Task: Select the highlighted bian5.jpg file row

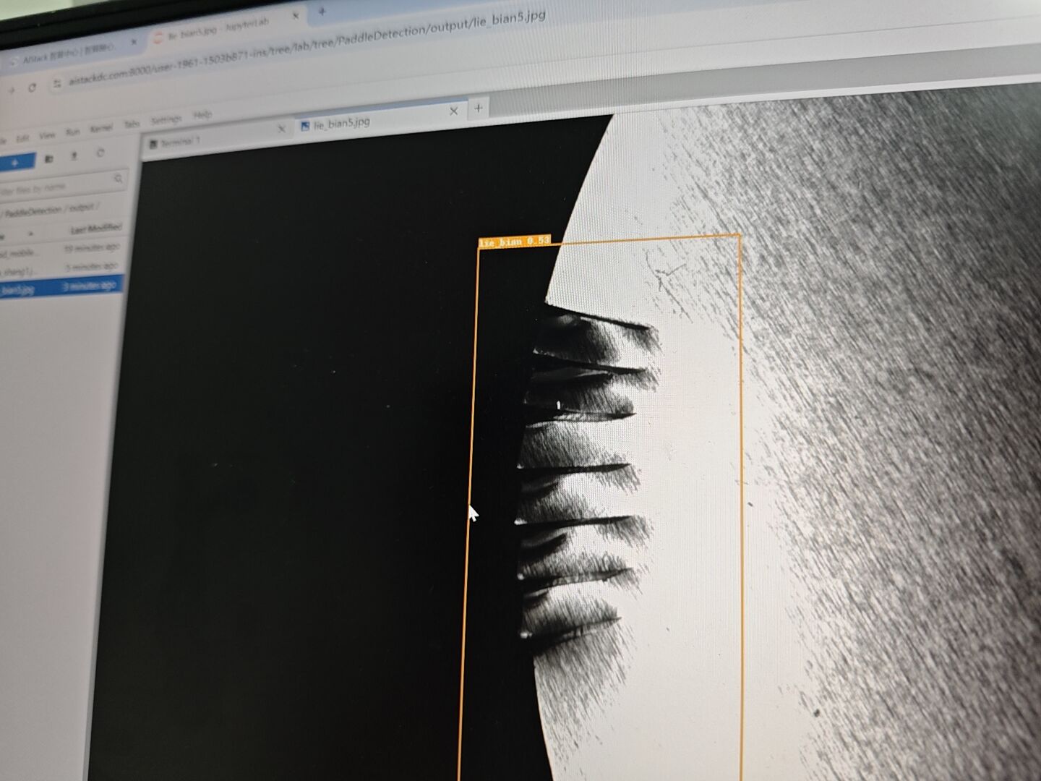Action: tap(61, 287)
